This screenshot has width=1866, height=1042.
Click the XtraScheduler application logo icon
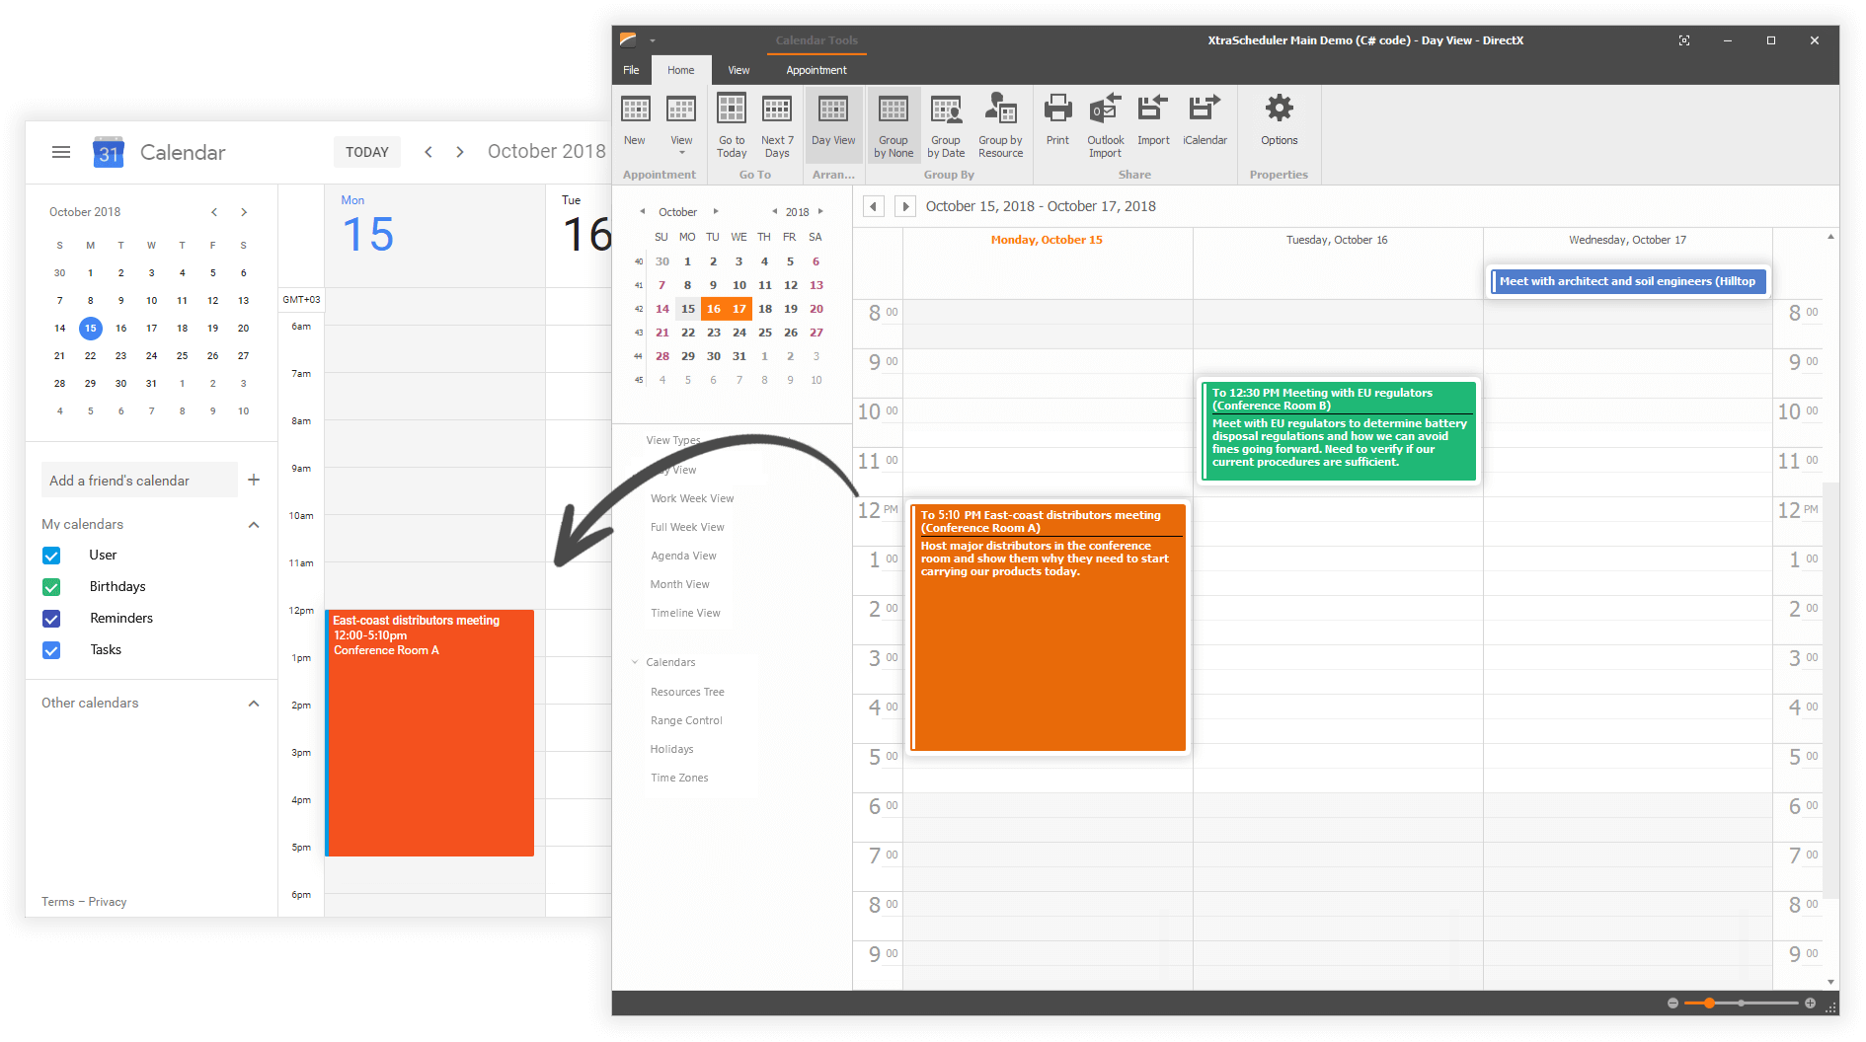628,39
